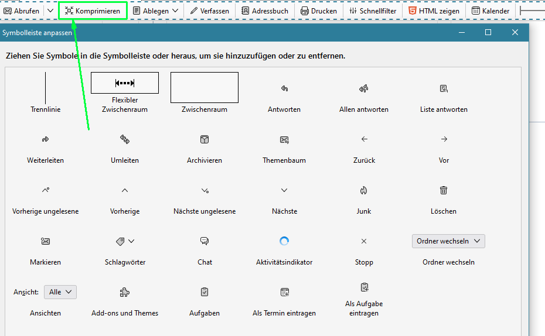
Task: Click the Add-ons und Themes puzzle icon
Action: 125,292
